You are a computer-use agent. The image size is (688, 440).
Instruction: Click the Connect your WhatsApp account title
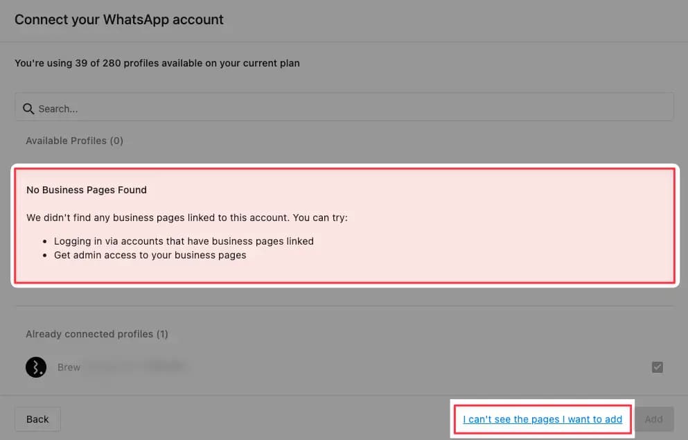(x=119, y=19)
